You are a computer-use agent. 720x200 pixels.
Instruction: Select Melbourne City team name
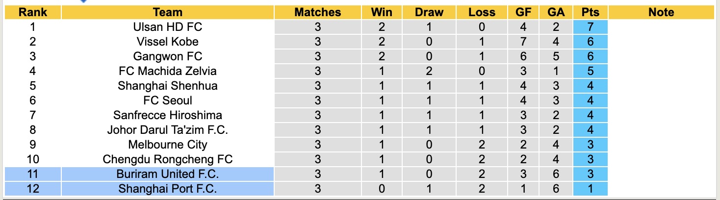coord(167,145)
